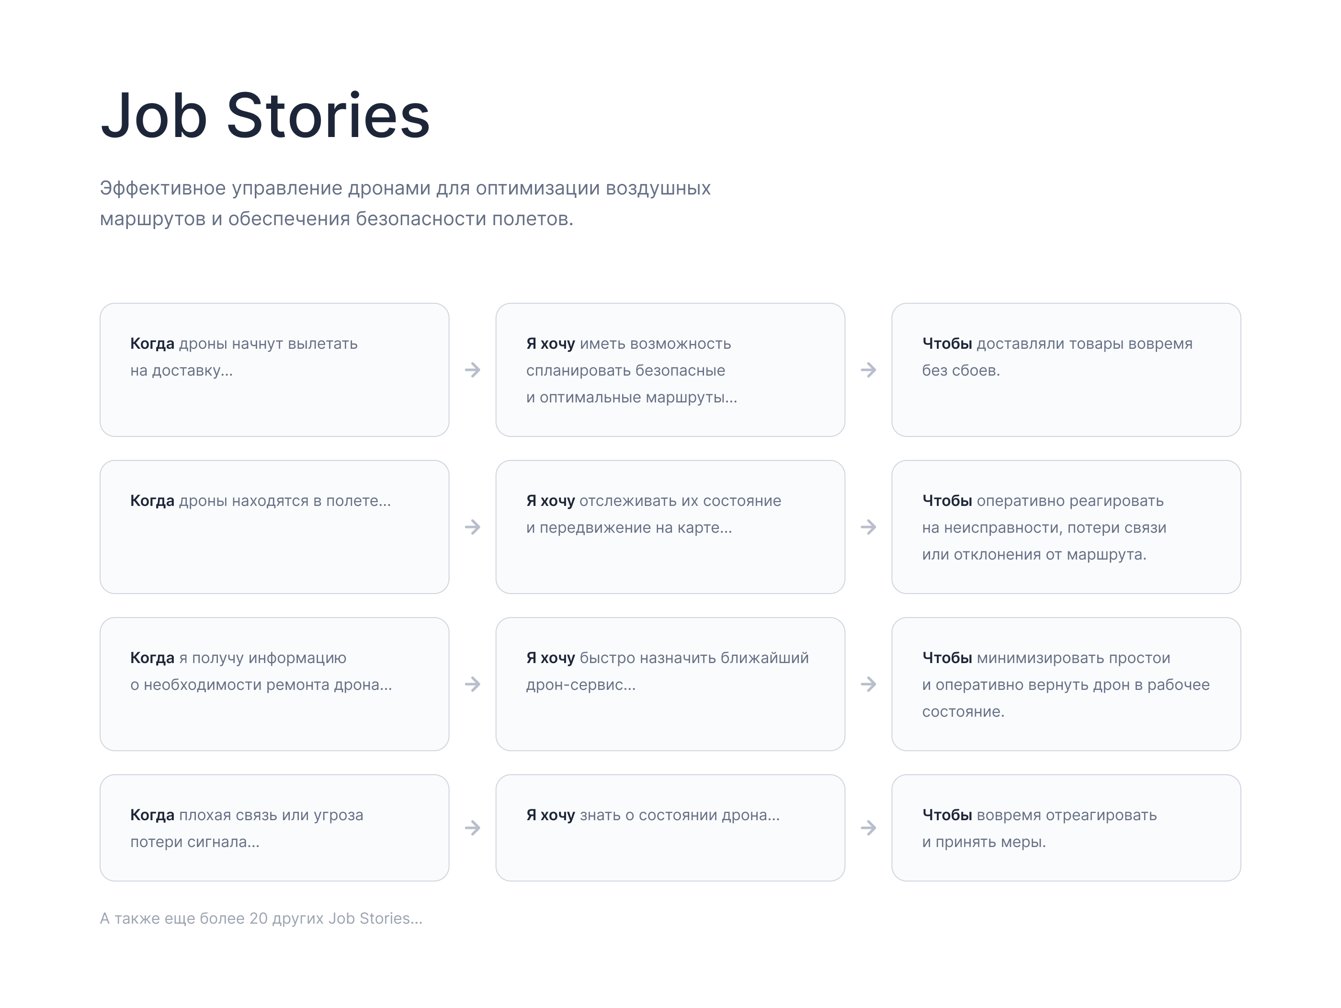This screenshot has width=1341, height=1008.
Task: Click arrow before "Чтобы минимизировать простои" card
Action: (x=868, y=684)
